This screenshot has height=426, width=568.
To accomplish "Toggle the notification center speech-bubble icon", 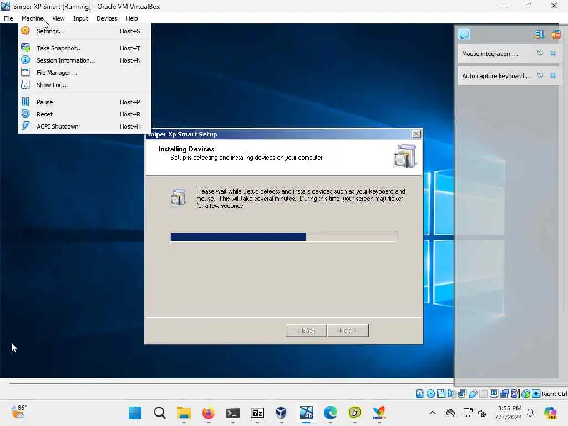I will tap(464, 34).
